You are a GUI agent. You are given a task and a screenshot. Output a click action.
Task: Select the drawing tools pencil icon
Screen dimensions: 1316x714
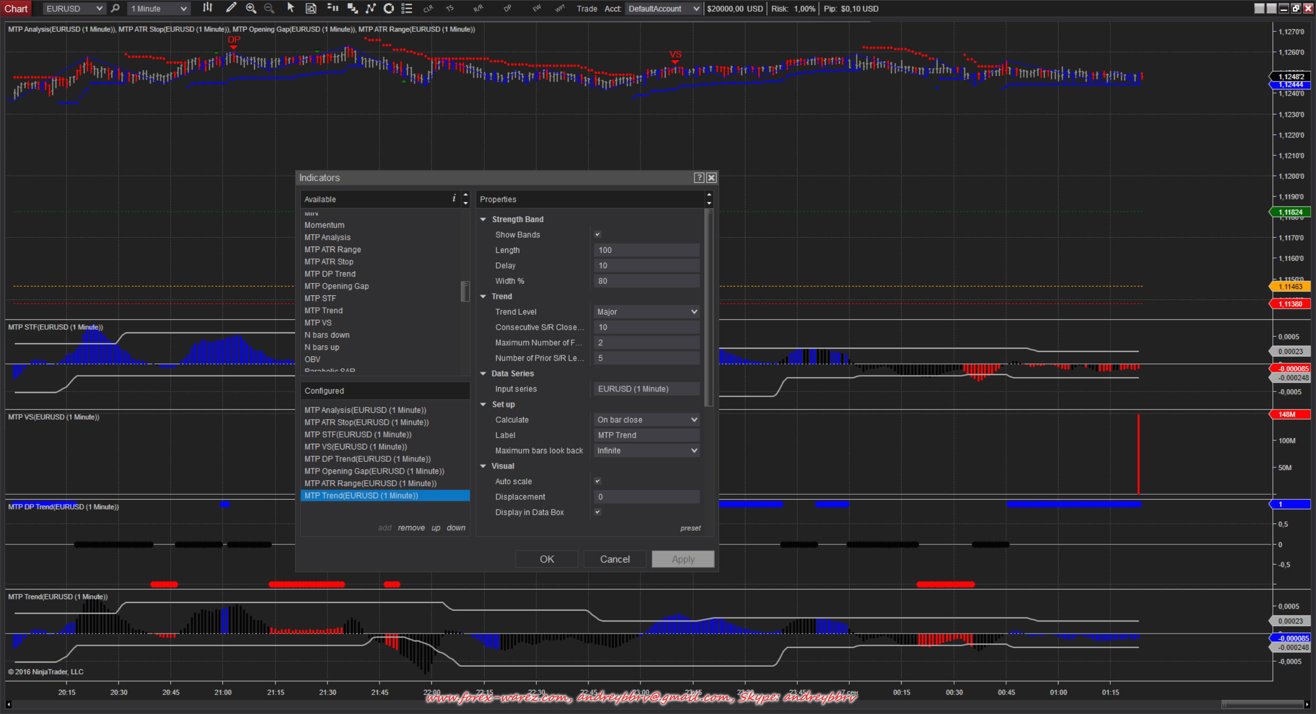pos(231,8)
